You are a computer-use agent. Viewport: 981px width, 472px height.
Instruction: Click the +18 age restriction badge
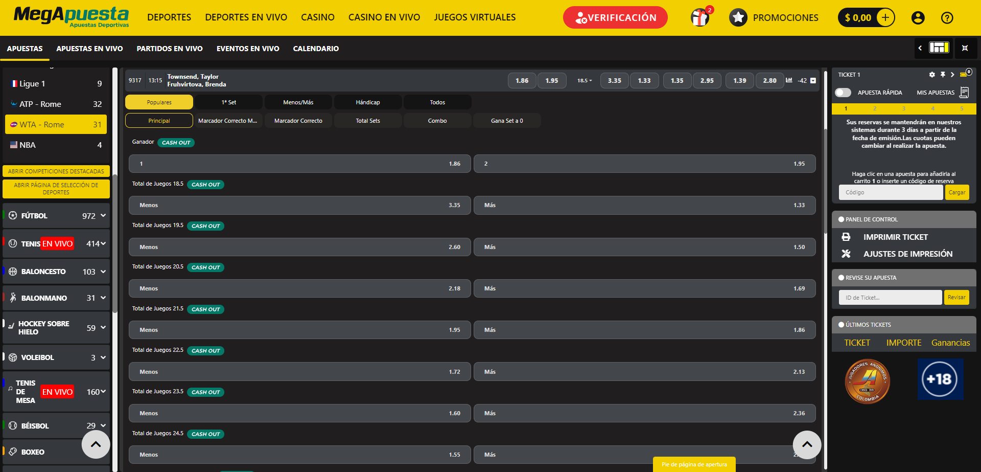click(940, 379)
